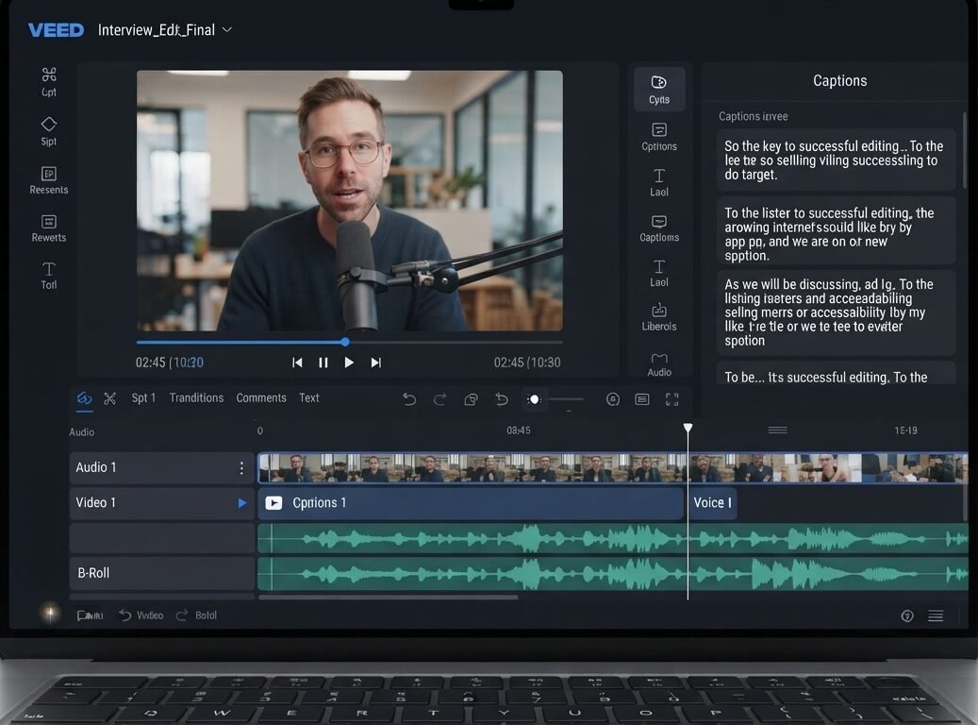Select the upper audio waveform track
Screen dimensions: 978x725
tap(612, 539)
